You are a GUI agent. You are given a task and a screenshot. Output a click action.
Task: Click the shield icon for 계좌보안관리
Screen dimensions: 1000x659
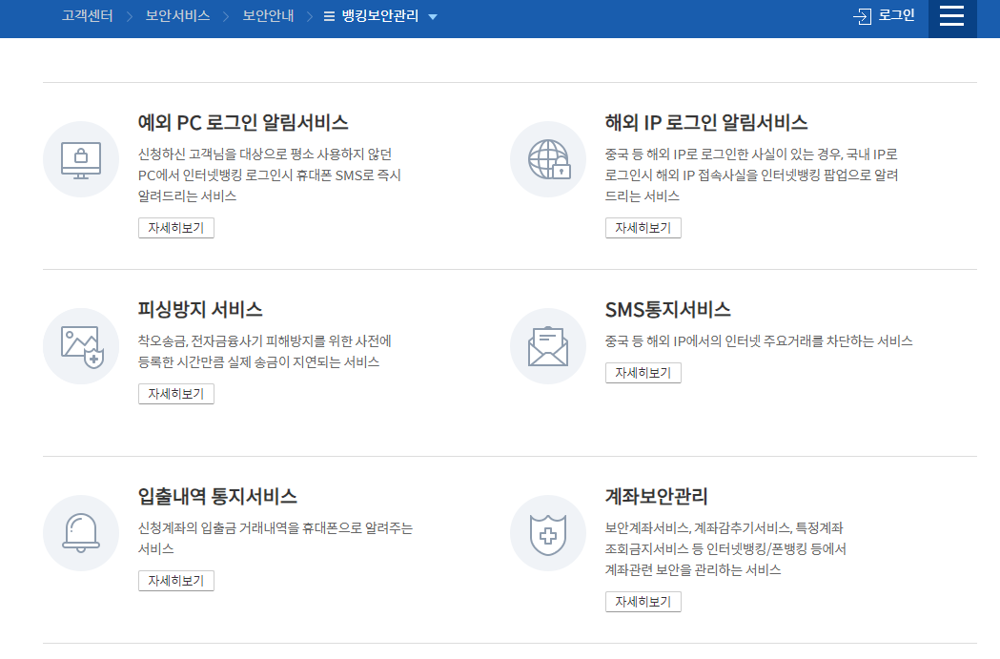click(547, 533)
